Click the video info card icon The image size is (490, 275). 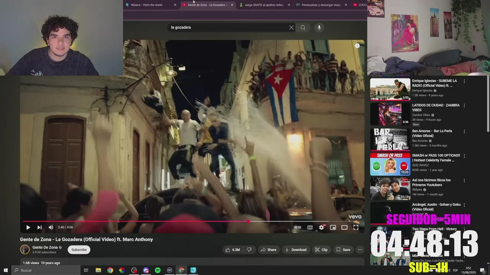point(357,46)
